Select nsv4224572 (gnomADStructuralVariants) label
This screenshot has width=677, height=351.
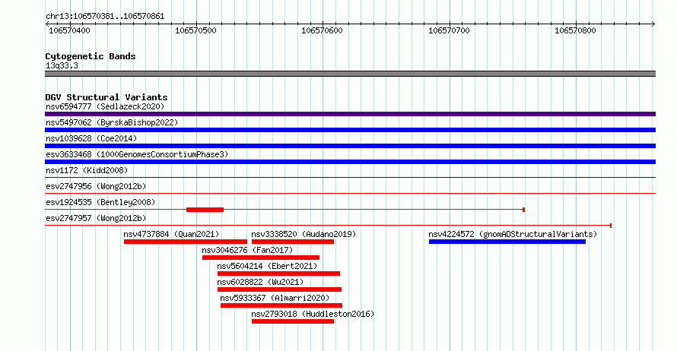coord(513,234)
